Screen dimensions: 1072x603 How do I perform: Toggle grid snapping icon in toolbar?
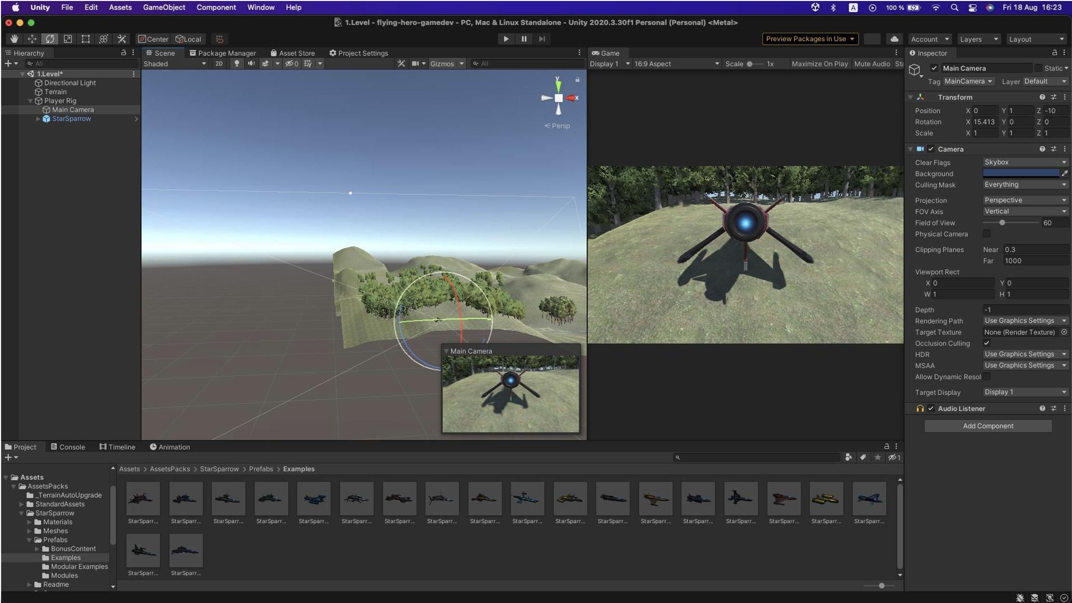(220, 39)
